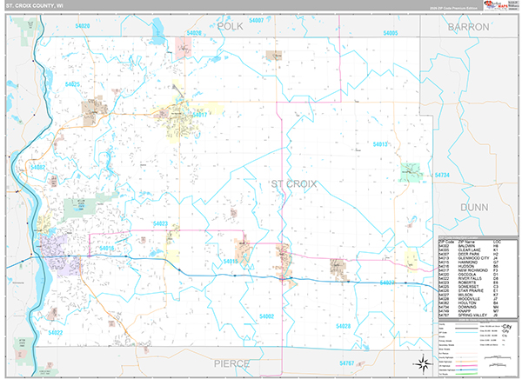The width and height of the screenshot is (522, 379).
Task: Click ZIP code label 54017
Action: (199, 115)
